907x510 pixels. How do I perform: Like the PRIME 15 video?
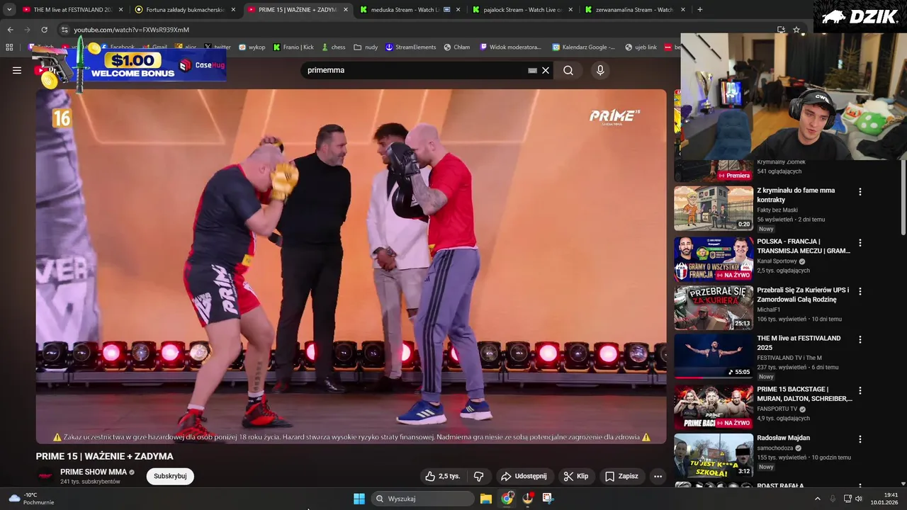442,476
